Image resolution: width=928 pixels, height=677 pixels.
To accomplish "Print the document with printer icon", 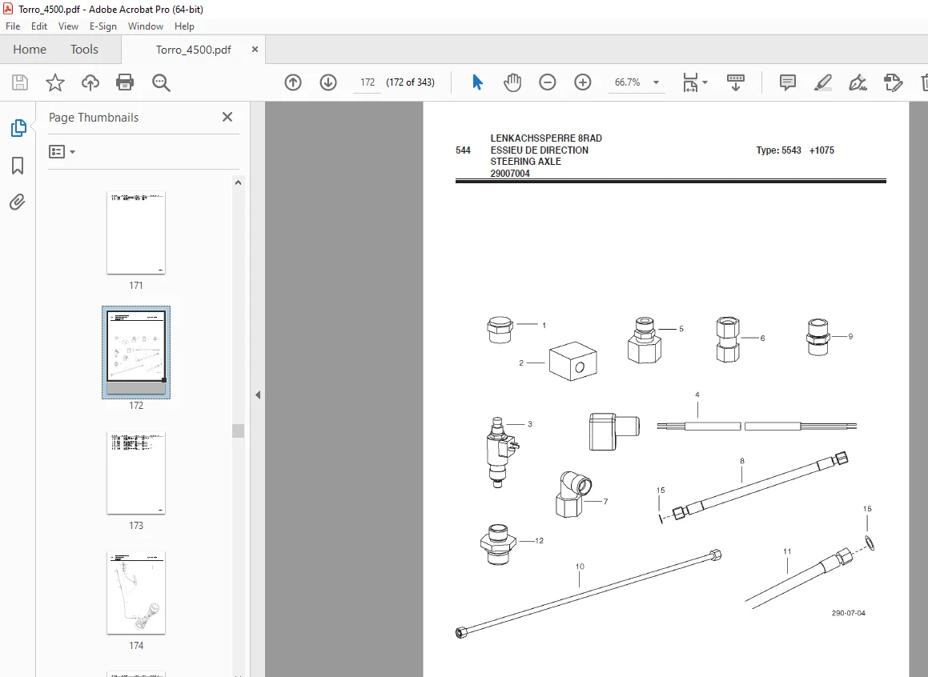I will pyautogui.click(x=125, y=82).
